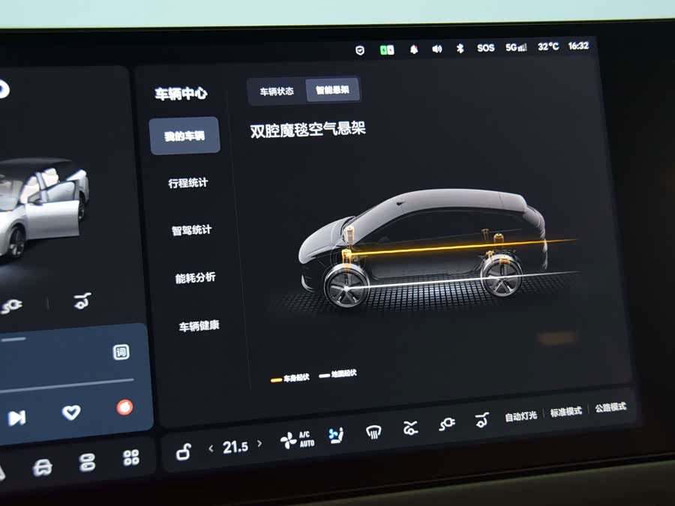
Task: Tap the Bluetooth status icon
Action: 460,48
